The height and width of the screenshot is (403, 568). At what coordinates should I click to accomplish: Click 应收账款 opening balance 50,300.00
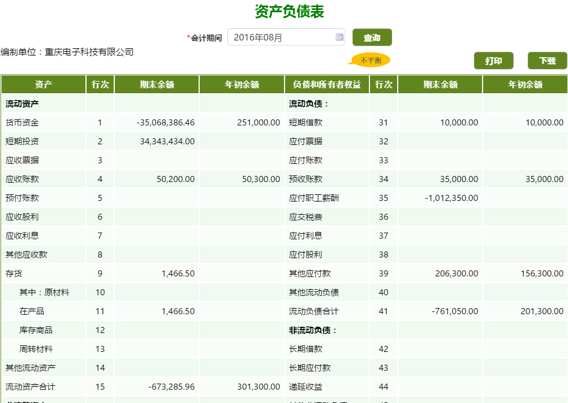(261, 179)
